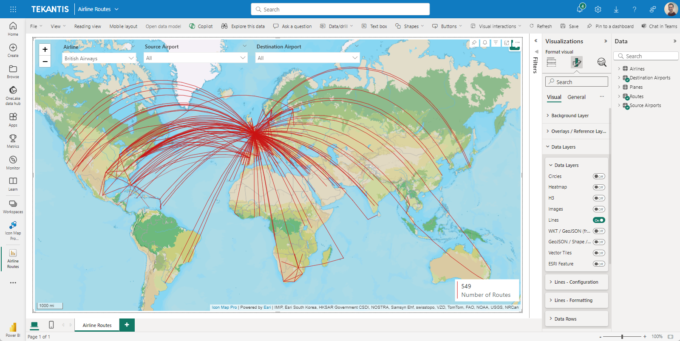Expand Lines - Formatting section

[x=577, y=300]
